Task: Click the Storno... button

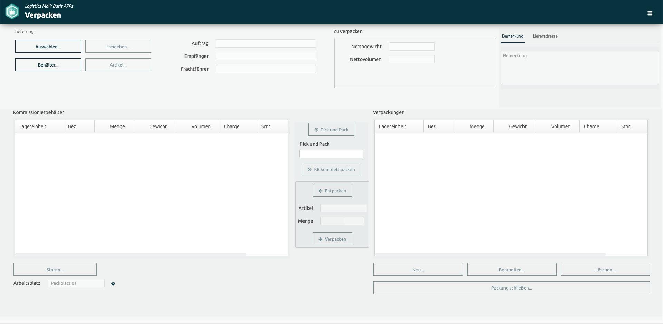Action: [55, 270]
